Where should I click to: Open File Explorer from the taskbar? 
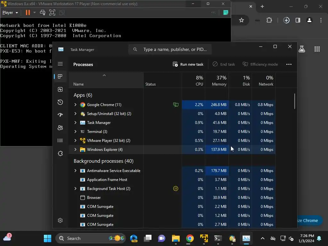point(176,238)
